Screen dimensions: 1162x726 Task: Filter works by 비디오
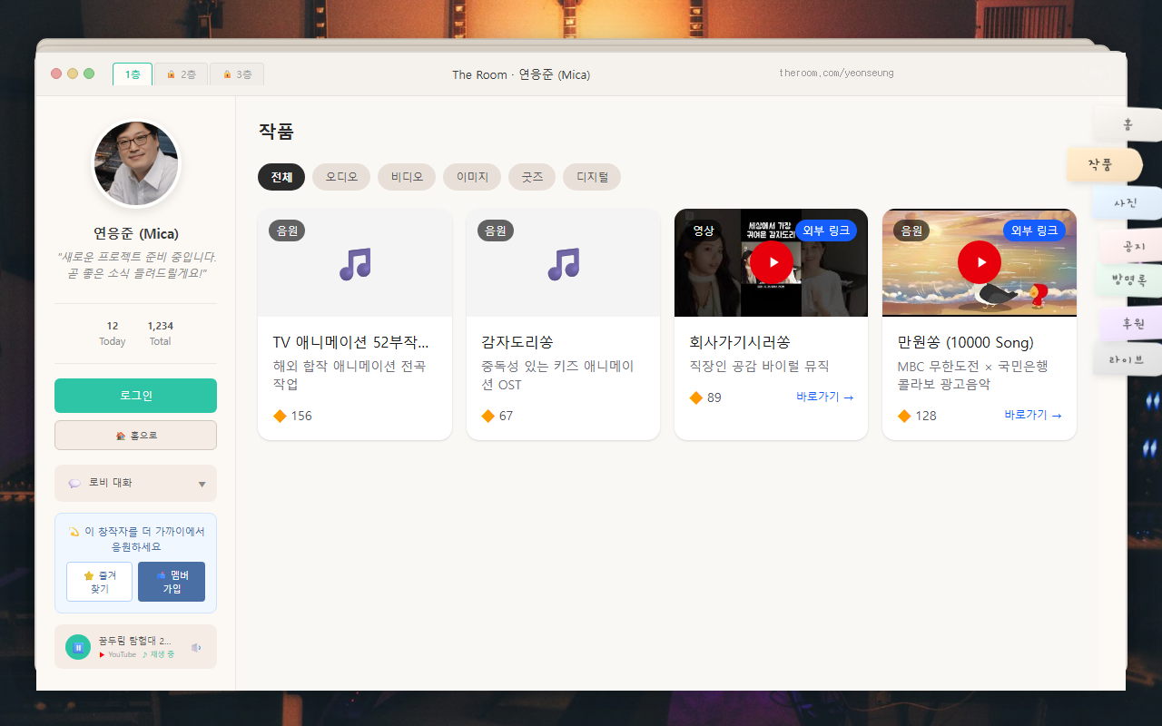407,177
